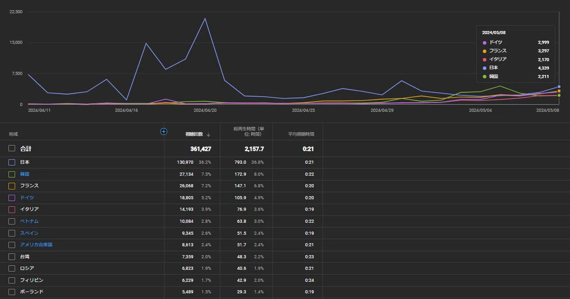Toggle the 韓国 row checkbox

coord(12,174)
